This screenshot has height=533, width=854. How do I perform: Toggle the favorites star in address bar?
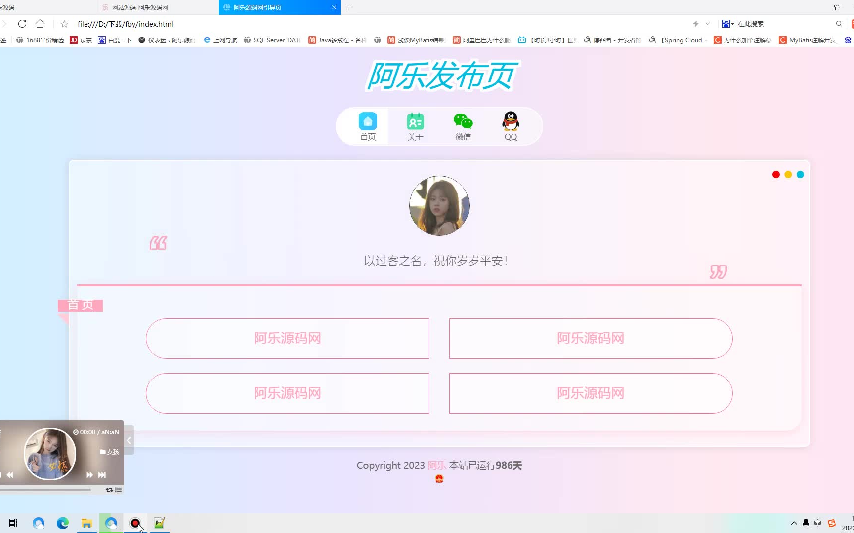pyautogui.click(x=64, y=23)
